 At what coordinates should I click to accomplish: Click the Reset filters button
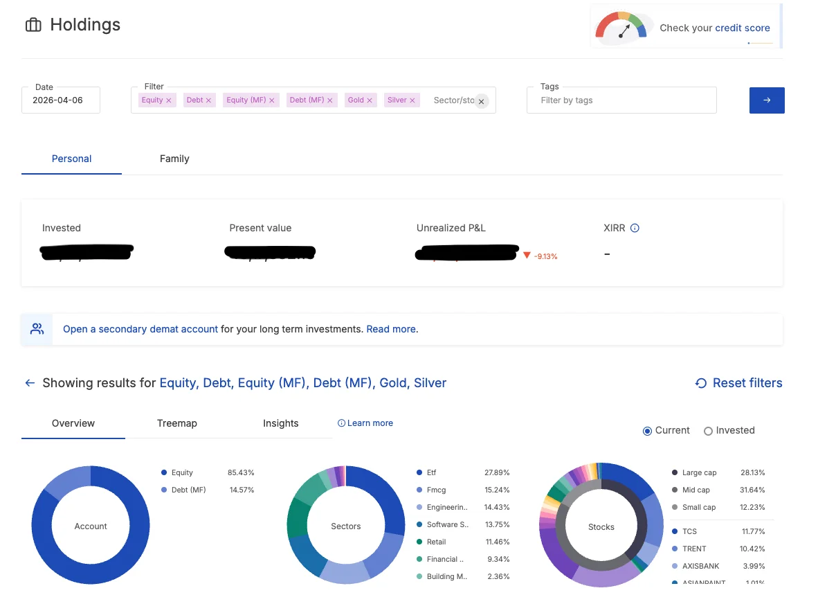[738, 383]
